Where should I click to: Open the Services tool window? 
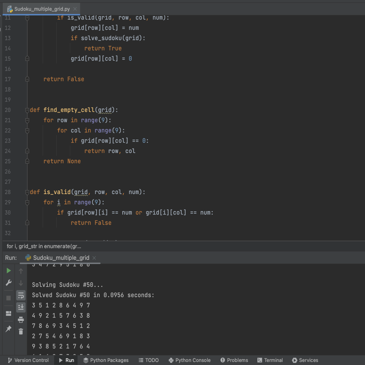tap(305, 360)
